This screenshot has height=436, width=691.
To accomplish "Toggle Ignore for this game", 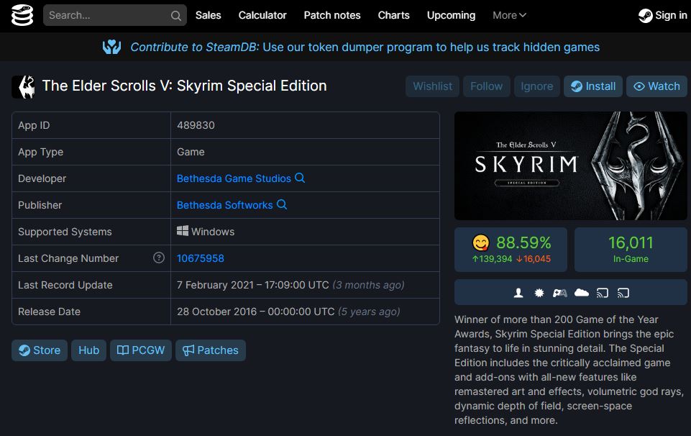I will 536,86.
